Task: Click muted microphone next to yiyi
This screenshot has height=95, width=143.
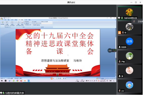Action: 120,91
